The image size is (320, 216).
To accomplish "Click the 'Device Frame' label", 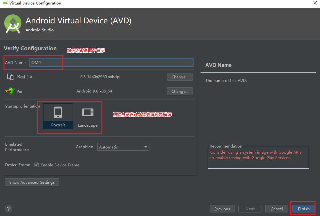I will click(18, 164).
